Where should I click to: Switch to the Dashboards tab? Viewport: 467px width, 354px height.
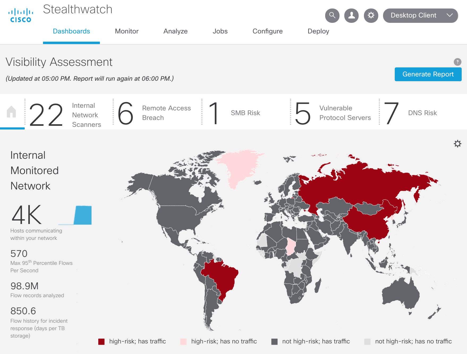click(71, 31)
